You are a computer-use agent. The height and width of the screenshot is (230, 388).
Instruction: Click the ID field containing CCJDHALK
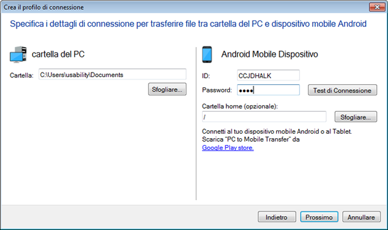(268, 75)
